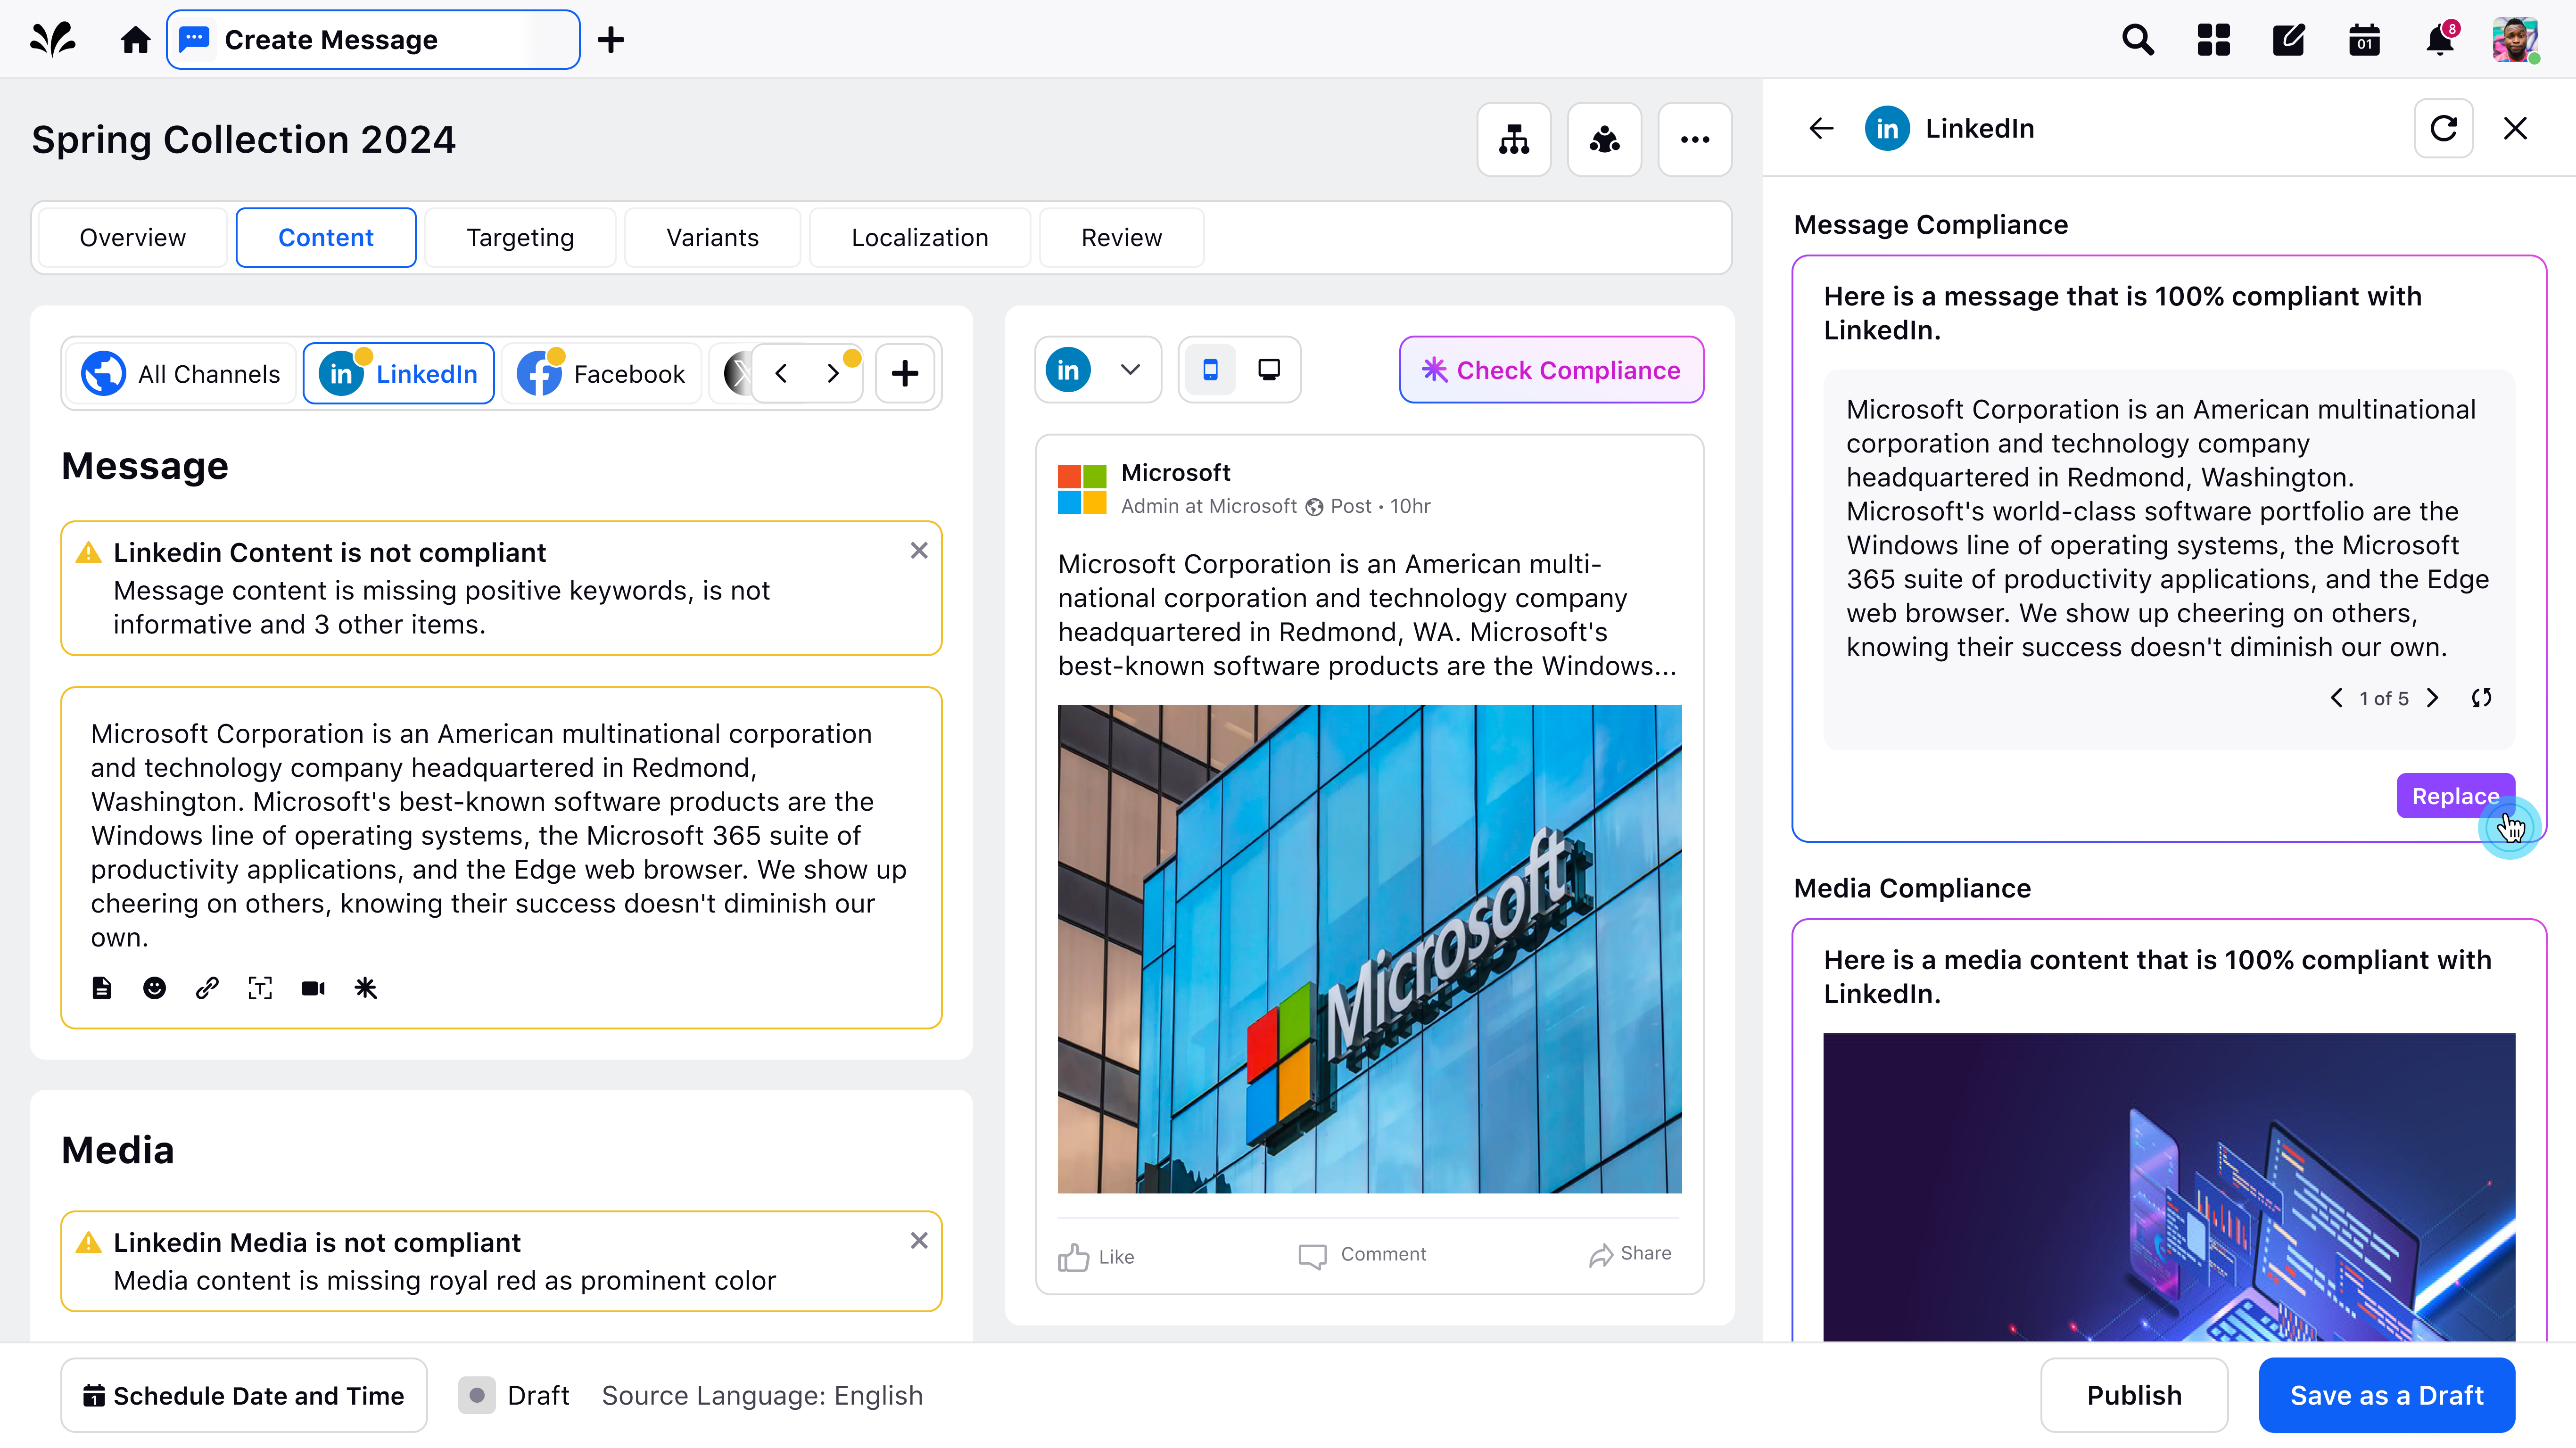Insert emoji in message editor

tap(154, 988)
